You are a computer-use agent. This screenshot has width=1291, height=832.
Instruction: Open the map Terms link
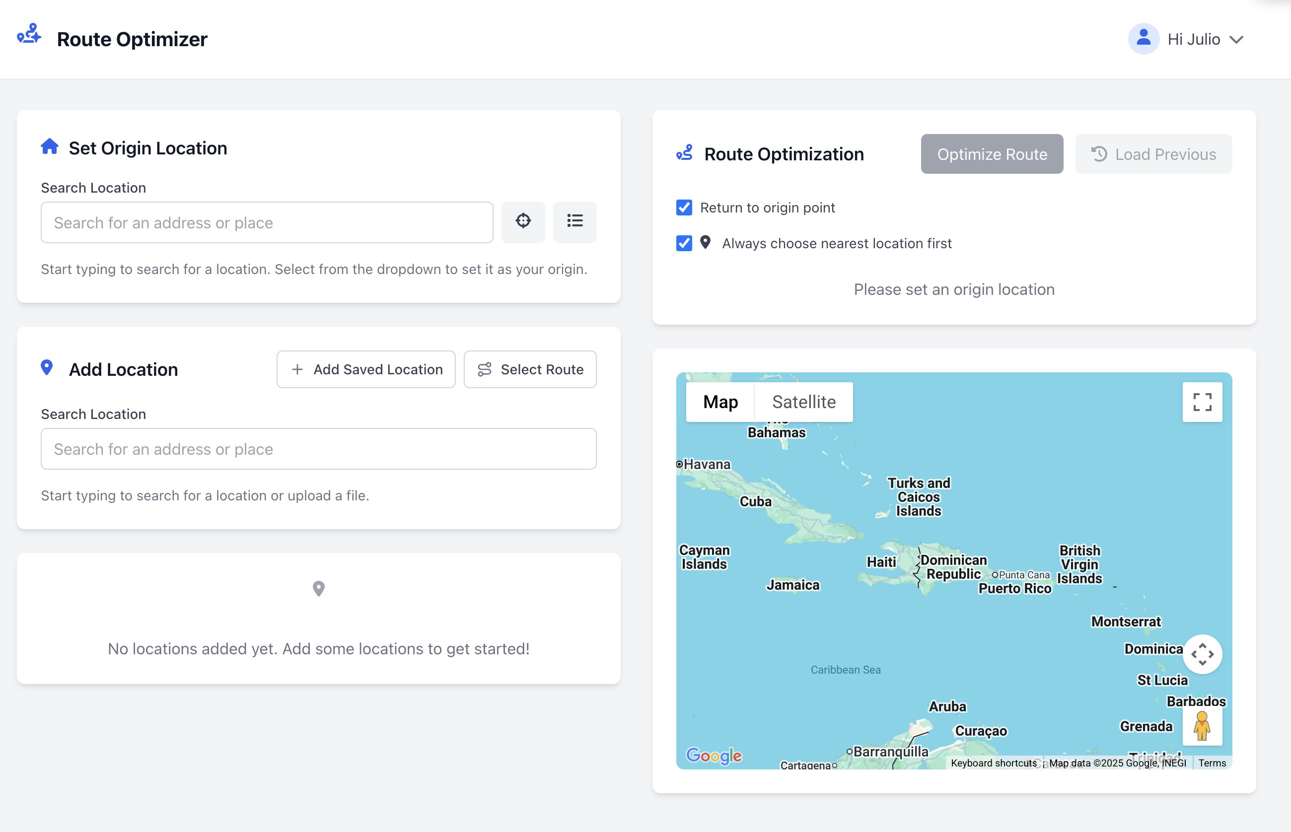tap(1212, 763)
